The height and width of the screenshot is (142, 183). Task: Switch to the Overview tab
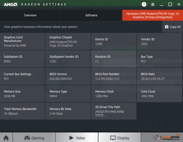(30, 15)
